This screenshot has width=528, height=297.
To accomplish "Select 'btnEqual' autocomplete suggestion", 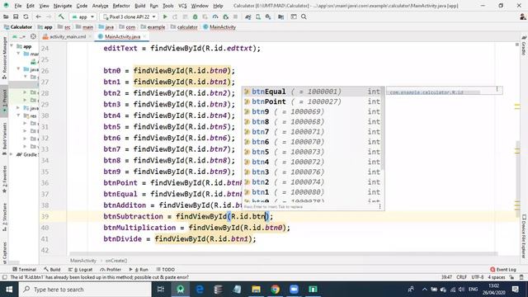I will [x=313, y=92].
